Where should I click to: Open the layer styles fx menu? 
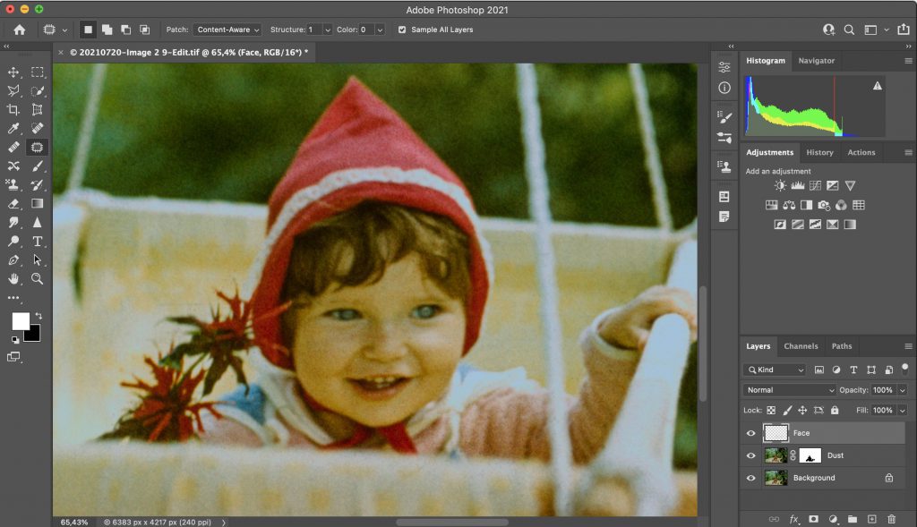pos(793,519)
